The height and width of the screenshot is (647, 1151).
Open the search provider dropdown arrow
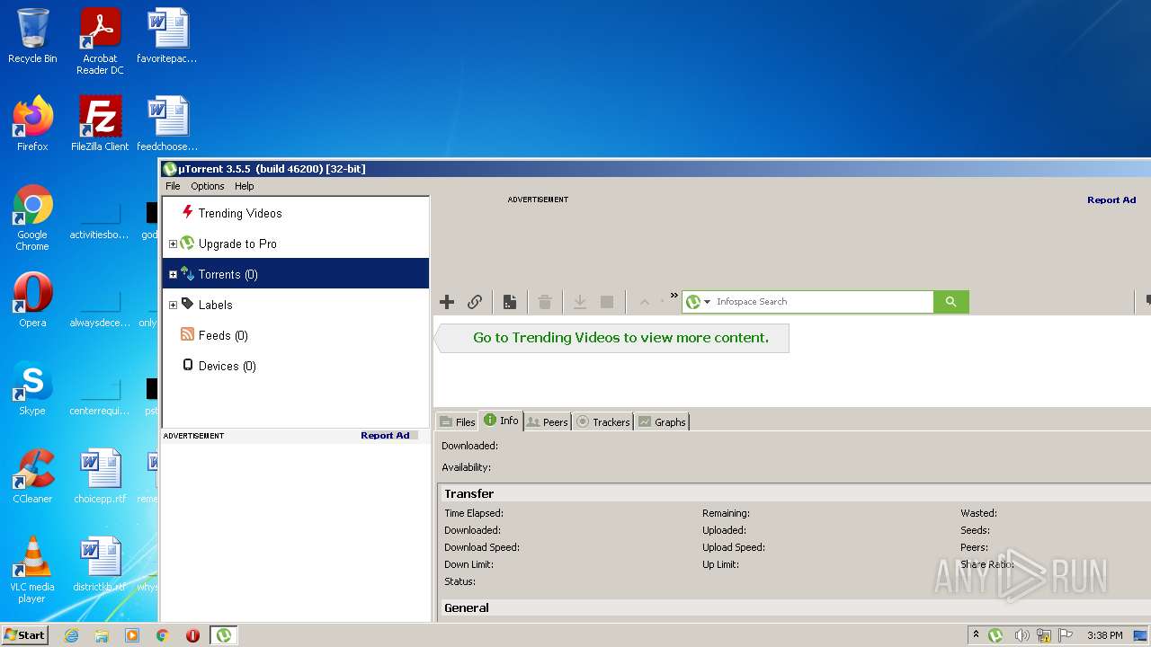tap(708, 302)
